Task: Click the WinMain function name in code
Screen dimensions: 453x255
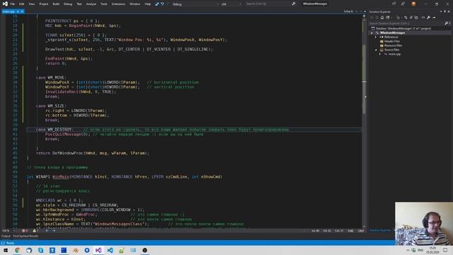Action: [x=61, y=176]
